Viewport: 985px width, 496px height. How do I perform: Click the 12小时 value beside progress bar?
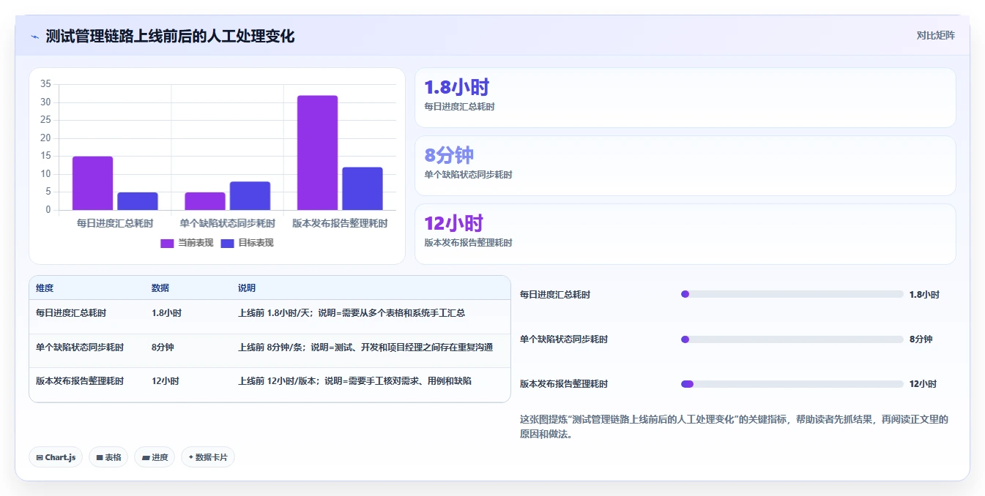click(923, 384)
